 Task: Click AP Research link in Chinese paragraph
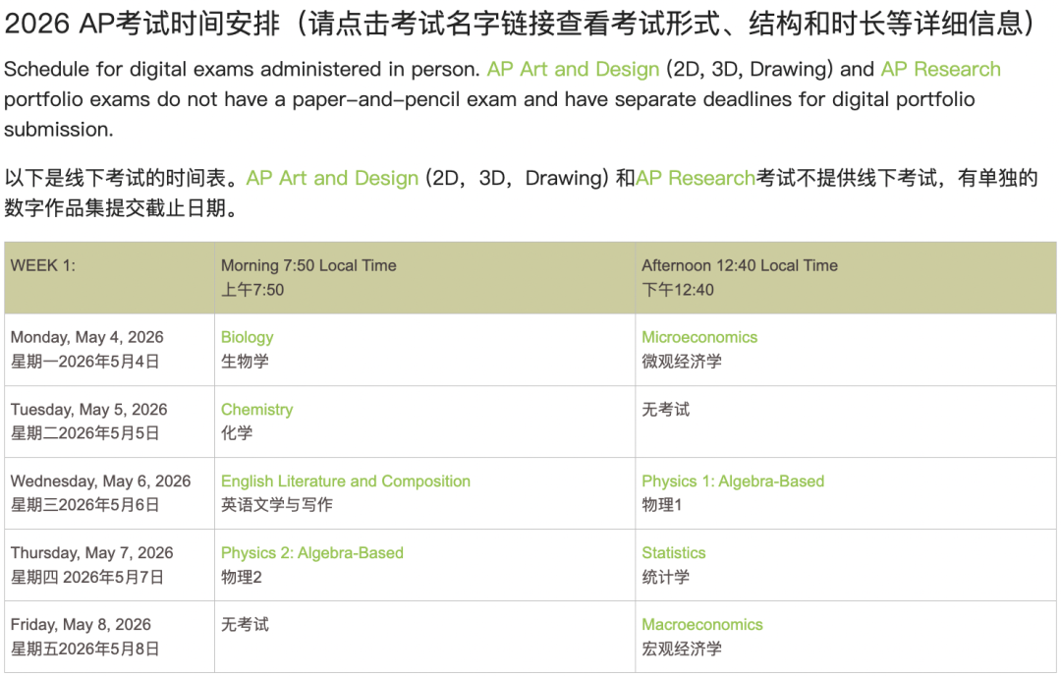click(696, 179)
